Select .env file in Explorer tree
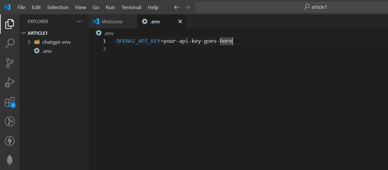This screenshot has width=388, height=170. click(x=54, y=51)
